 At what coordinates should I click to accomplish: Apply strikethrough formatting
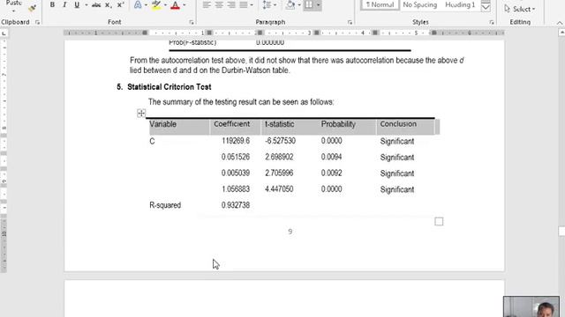click(x=96, y=5)
